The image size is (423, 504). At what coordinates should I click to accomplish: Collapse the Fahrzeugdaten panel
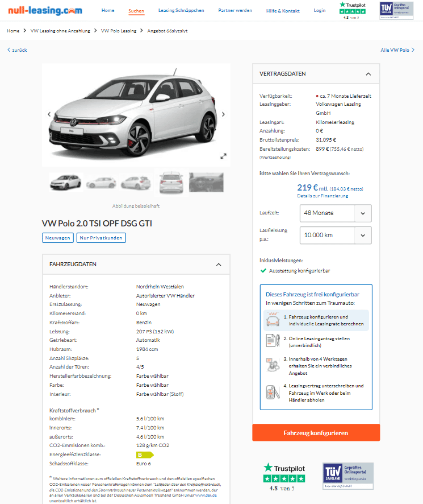(219, 265)
